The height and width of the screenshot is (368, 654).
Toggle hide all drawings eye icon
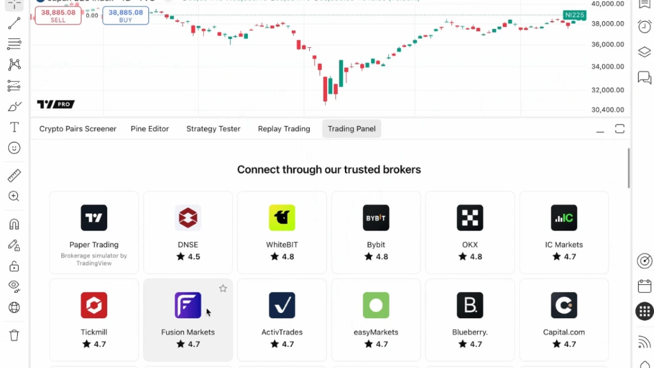tap(14, 286)
